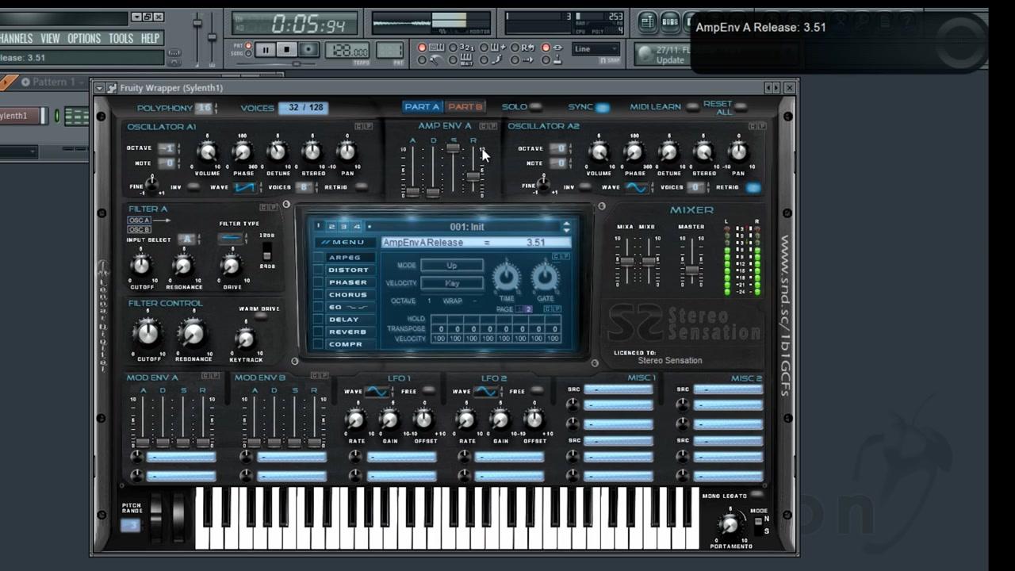Image resolution: width=1015 pixels, height=571 pixels.
Task: Select arpeggiator page 2
Action: (x=529, y=309)
